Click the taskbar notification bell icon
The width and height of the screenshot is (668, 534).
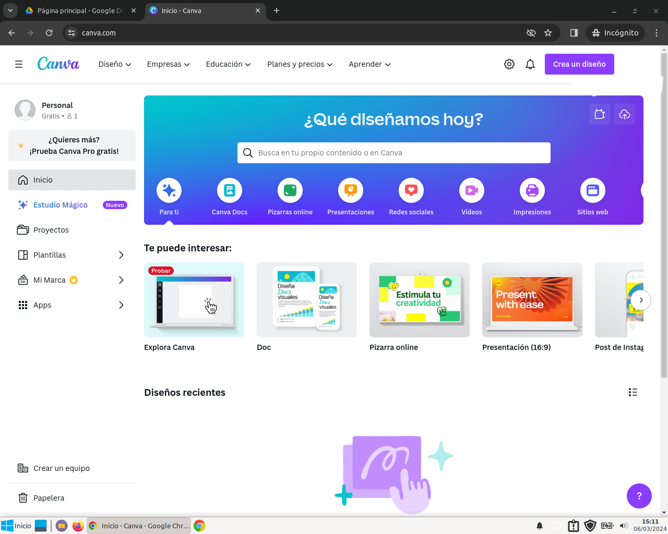[x=540, y=526]
